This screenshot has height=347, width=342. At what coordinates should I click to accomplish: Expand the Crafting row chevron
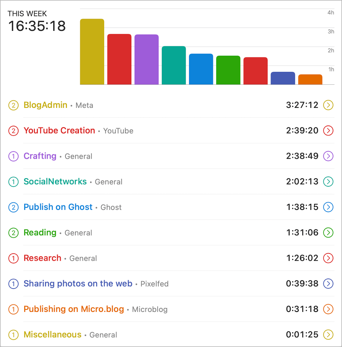click(328, 156)
